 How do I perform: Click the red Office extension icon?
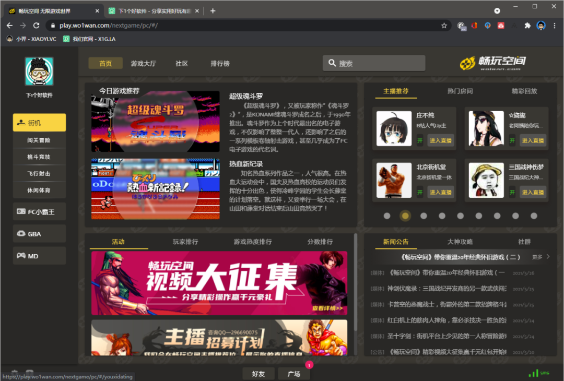click(474, 26)
